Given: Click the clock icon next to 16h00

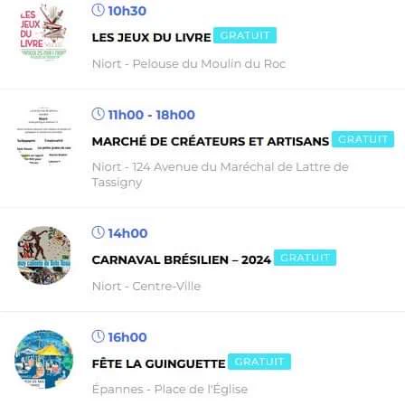Looking at the screenshot, I should pyautogui.click(x=98, y=336).
